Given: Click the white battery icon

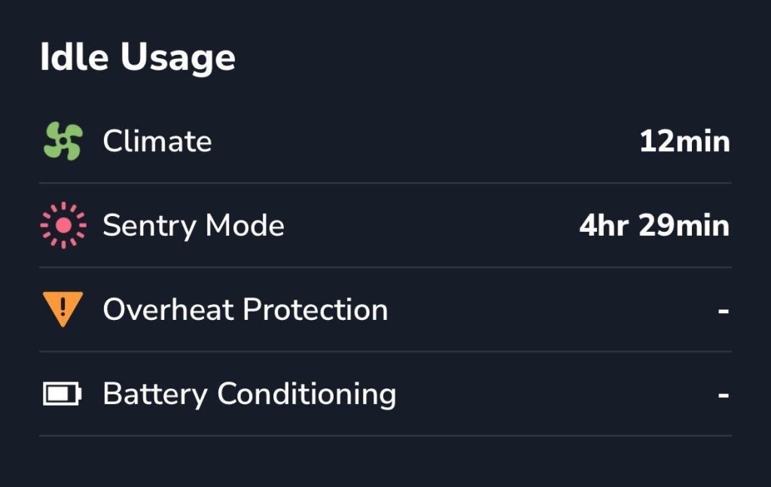Looking at the screenshot, I should click(62, 394).
